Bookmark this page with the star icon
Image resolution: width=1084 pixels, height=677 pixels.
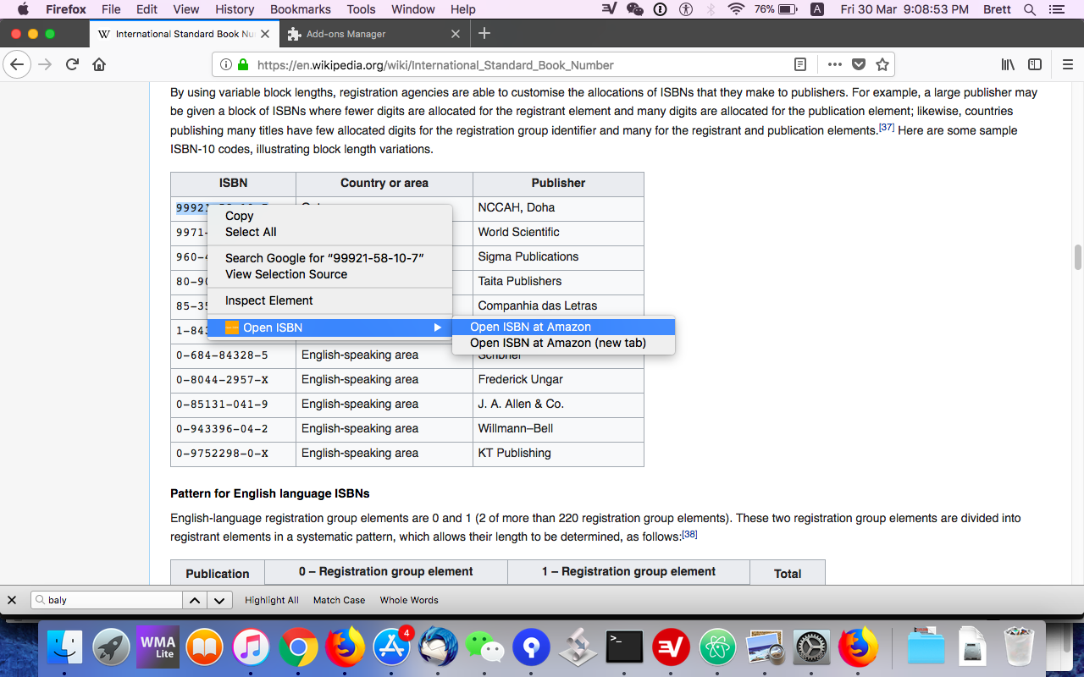click(882, 64)
